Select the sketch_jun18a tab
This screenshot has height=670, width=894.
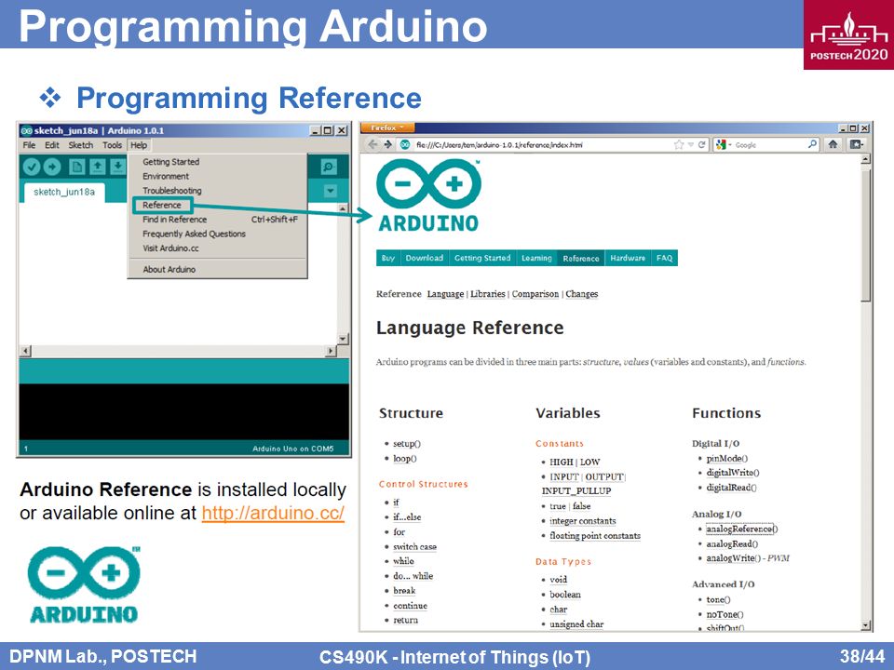click(64, 192)
